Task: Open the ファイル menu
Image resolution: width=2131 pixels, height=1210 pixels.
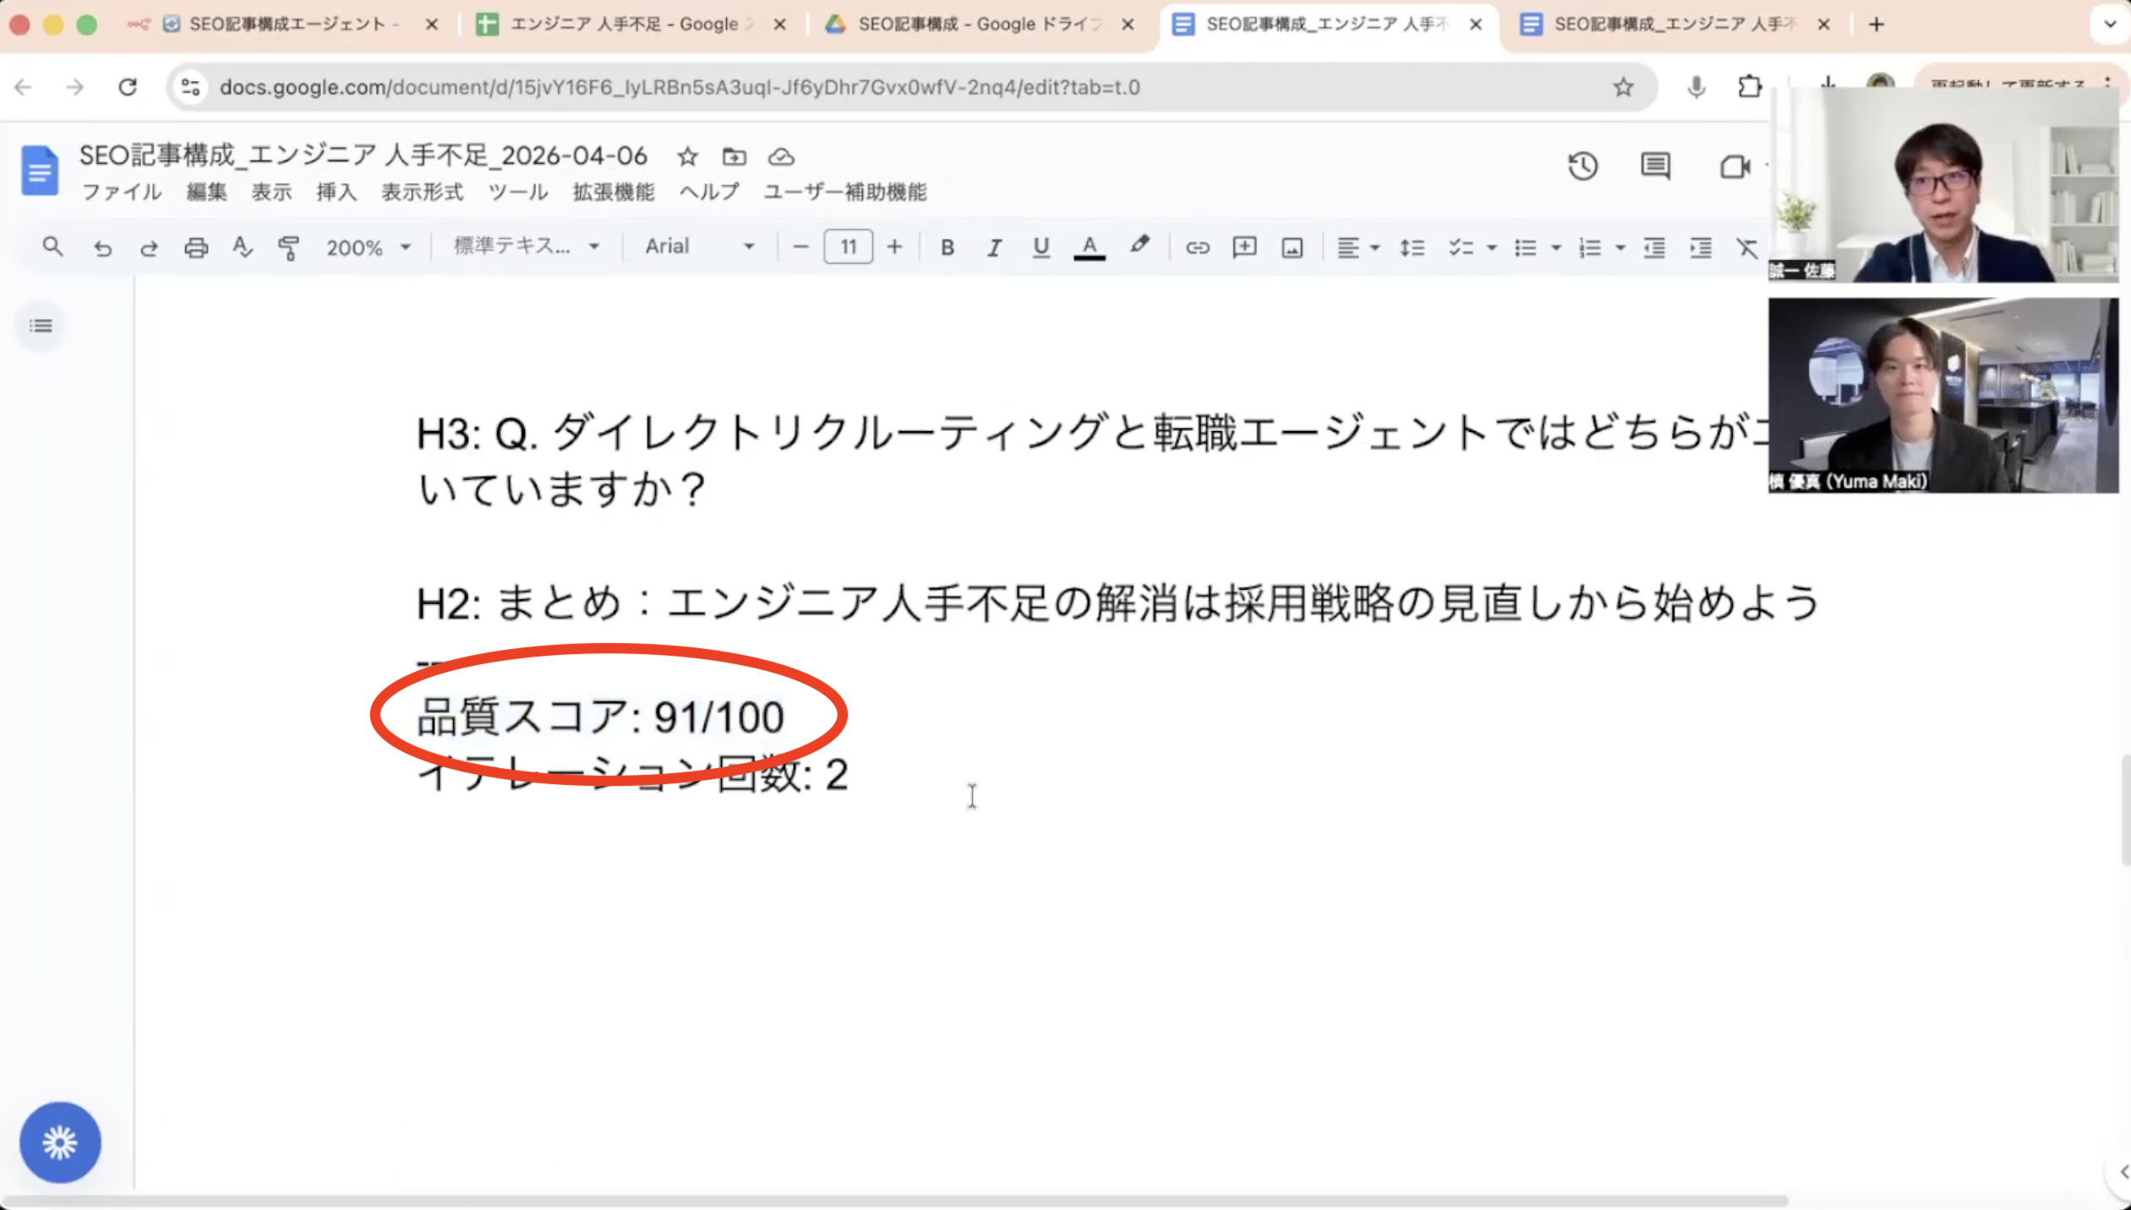Action: (121, 192)
